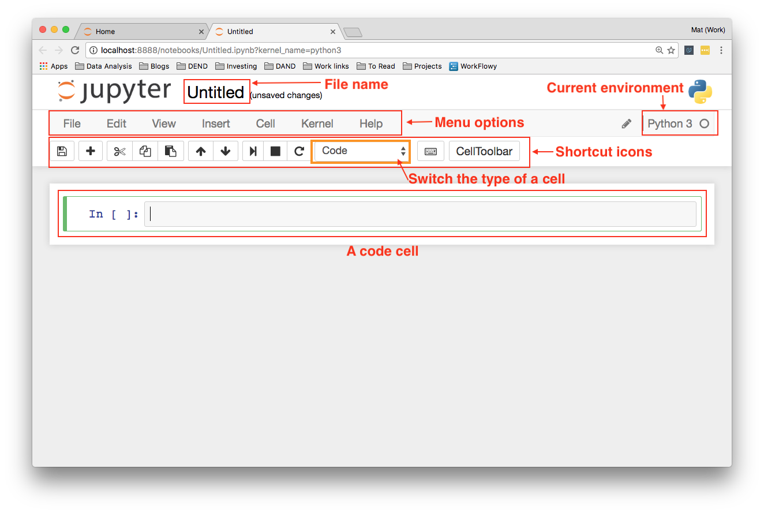Move selected cell up with arrow icon
764x513 pixels.
click(201, 151)
